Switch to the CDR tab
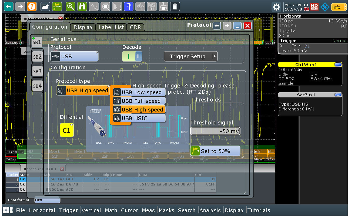This screenshot has width=348, height=216. 135,27
